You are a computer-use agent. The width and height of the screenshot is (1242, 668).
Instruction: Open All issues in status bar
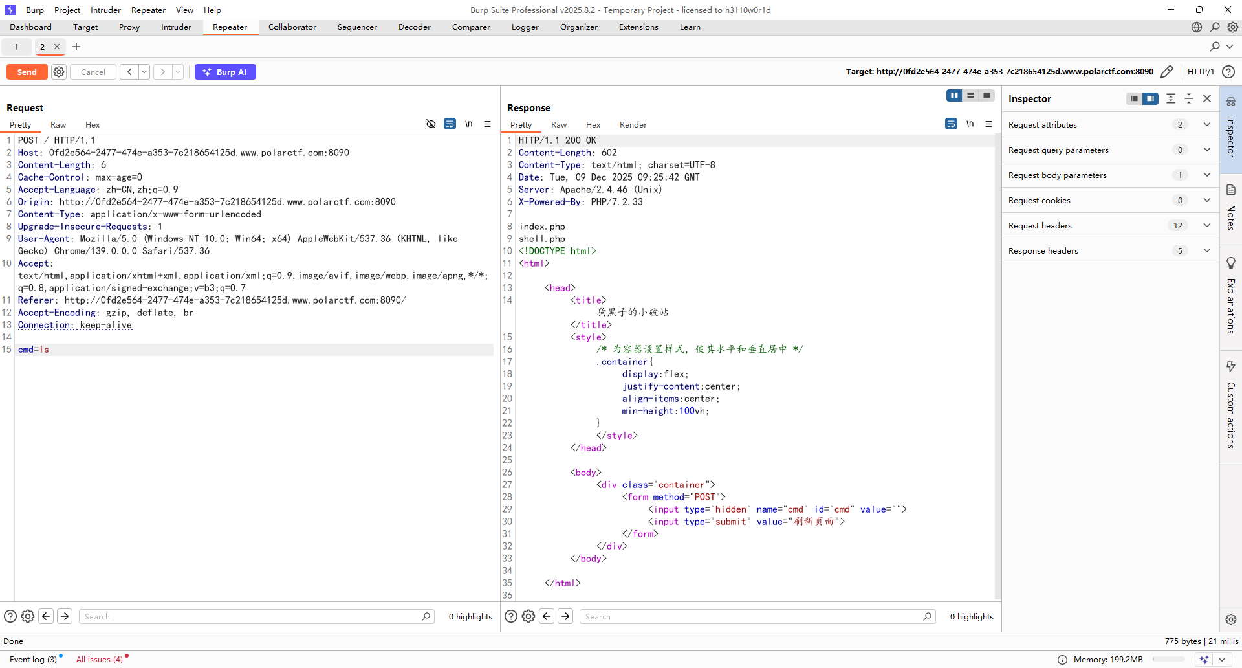click(99, 659)
